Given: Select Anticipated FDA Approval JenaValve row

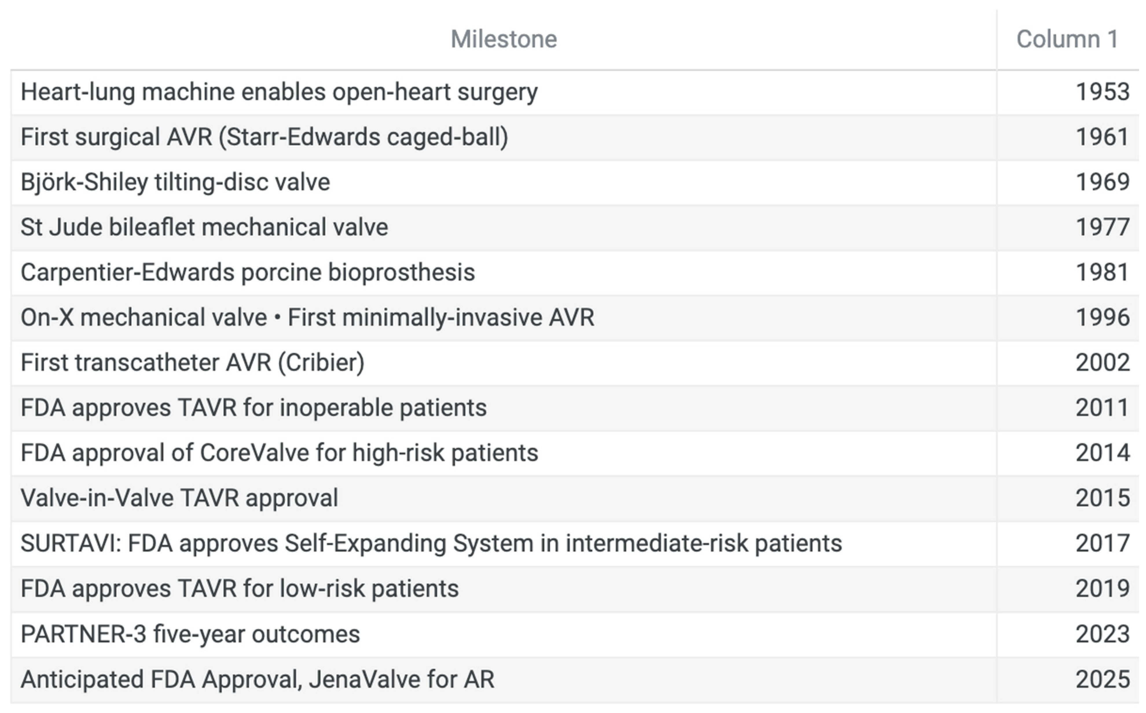Looking at the screenshot, I should click(x=258, y=679).
